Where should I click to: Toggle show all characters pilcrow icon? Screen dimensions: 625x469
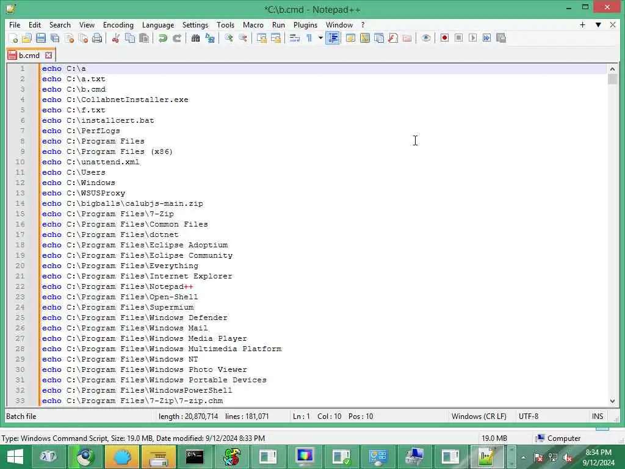pos(309,38)
